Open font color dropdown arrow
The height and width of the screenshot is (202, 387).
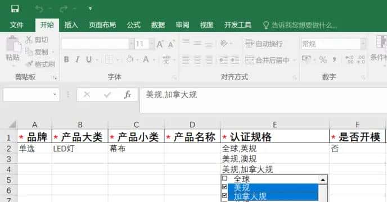(x=154, y=59)
